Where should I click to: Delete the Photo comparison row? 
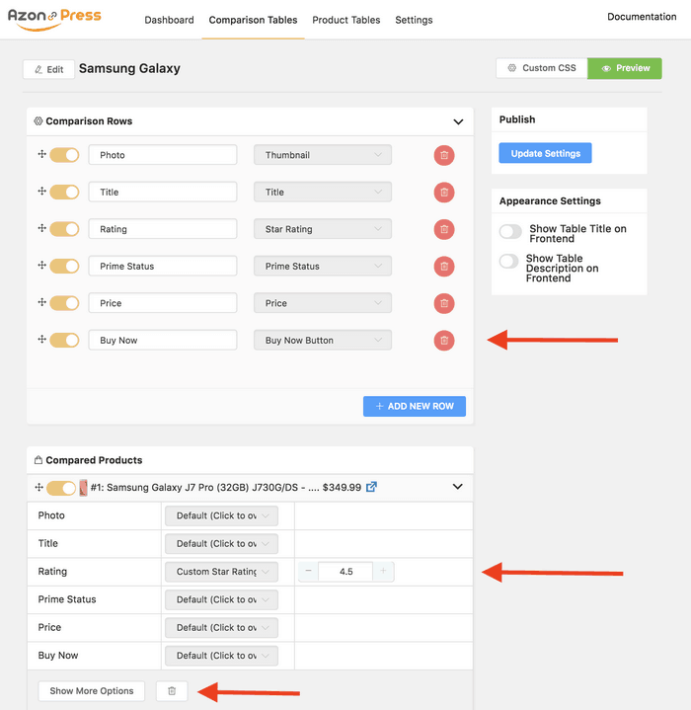pyautogui.click(x=444, y=155)
